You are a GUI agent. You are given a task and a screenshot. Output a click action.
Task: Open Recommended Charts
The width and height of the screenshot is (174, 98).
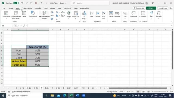44,15
